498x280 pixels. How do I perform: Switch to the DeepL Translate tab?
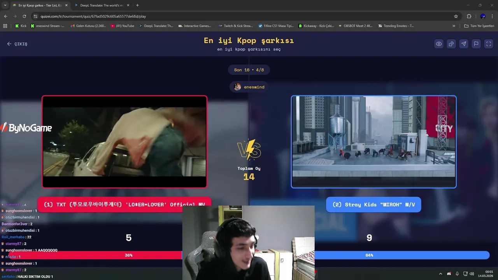pyautogui.click(x=102, y=5)
